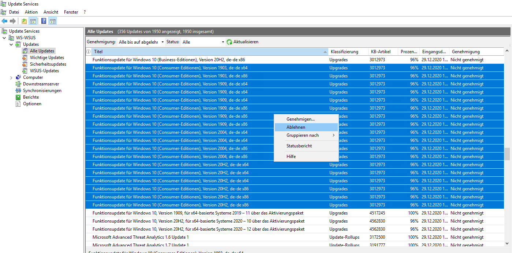This screenshot has width=512, height=253.
Task: Open help via blue question mark icon
Action: click(44, 21)
